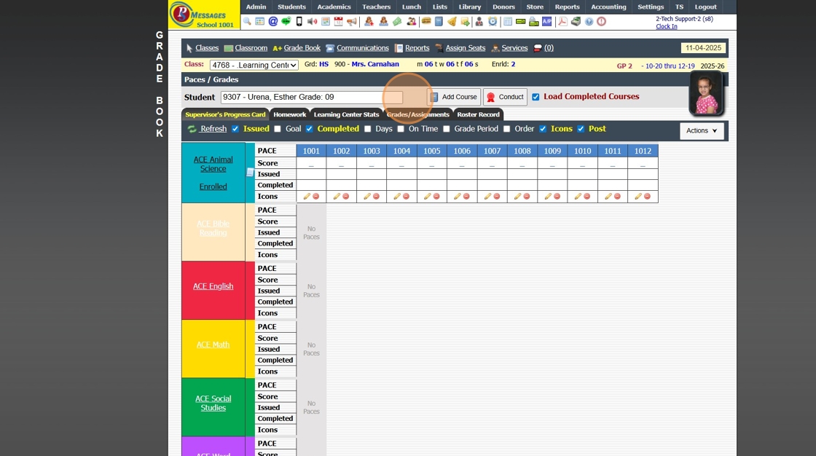The height and width of the screenshot is (456, 816).
Task: Click the cash register toolbar icon
Action: [x=576, y=21]
